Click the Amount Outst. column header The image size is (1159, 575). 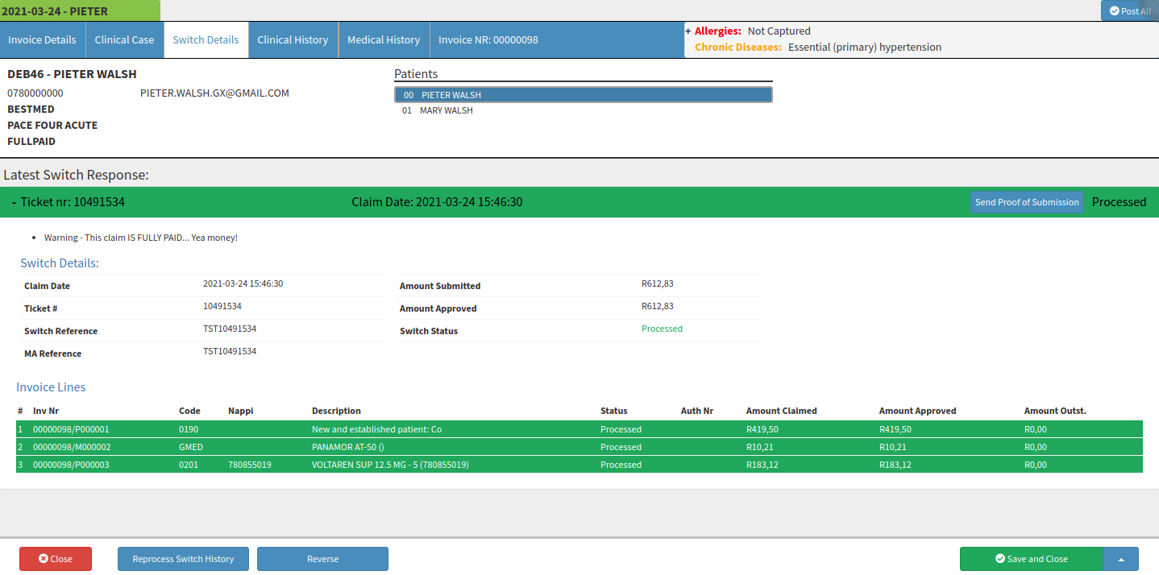click(x=1055, y=411)
